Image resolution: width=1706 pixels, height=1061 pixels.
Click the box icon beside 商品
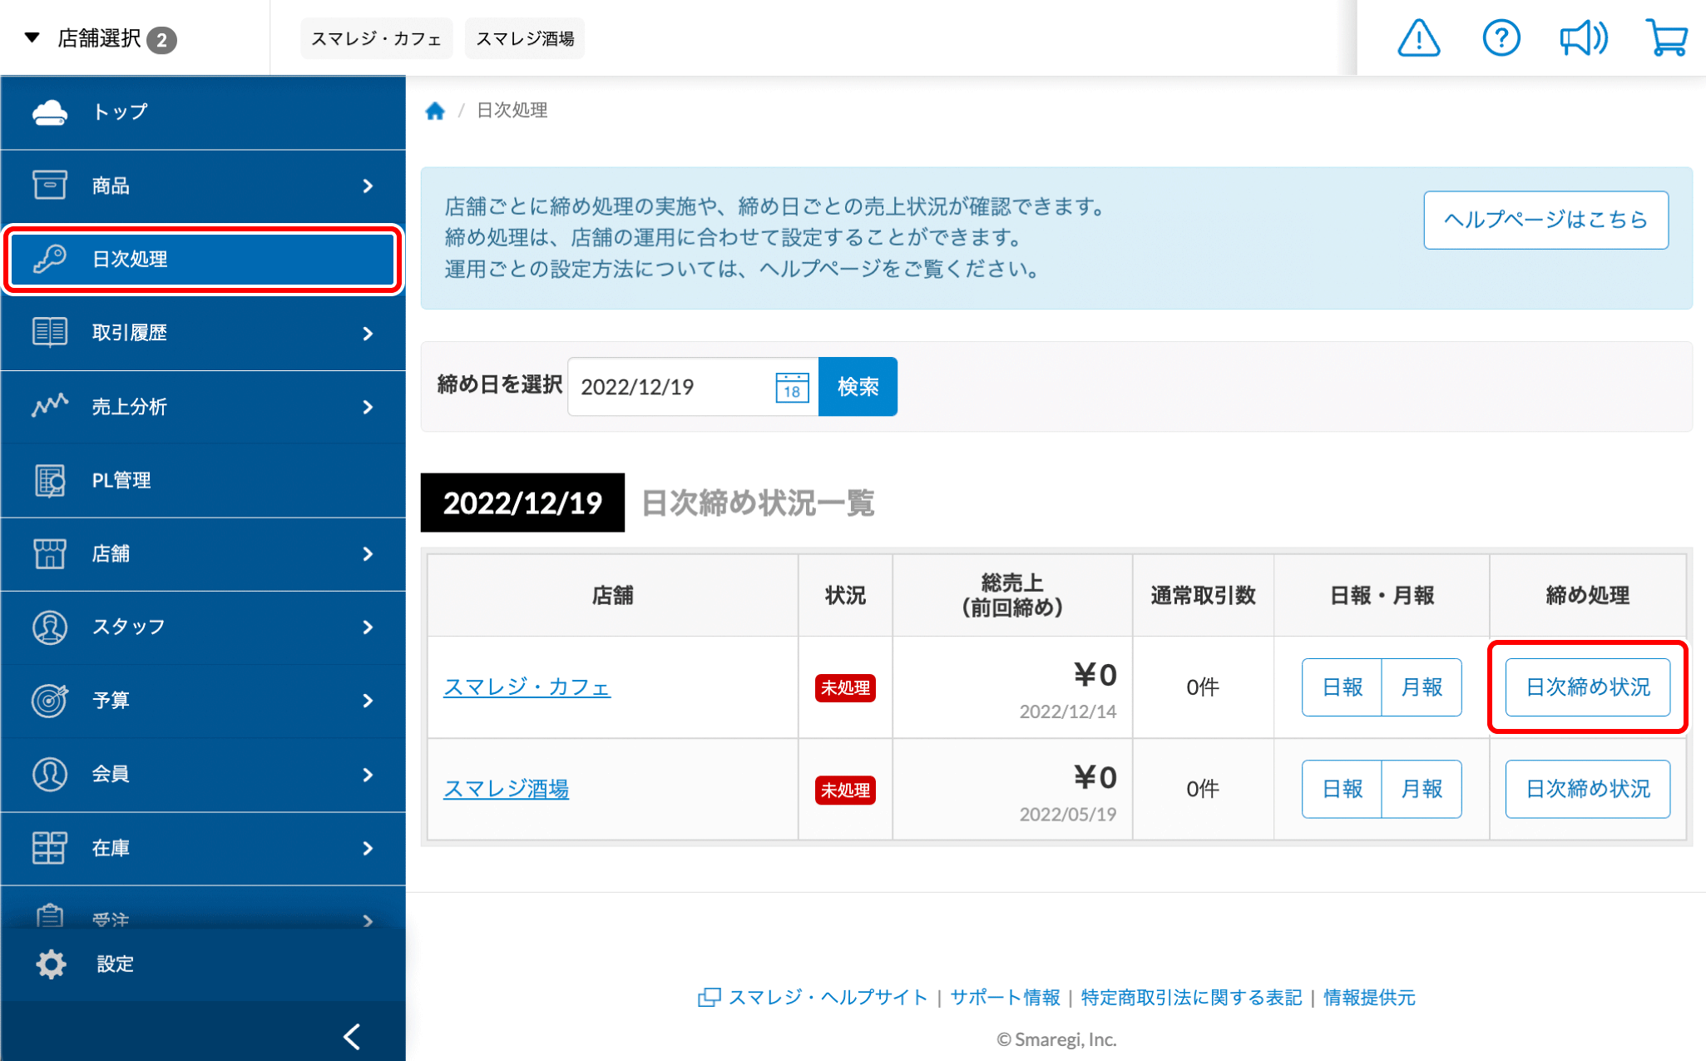(x=49, y=185)
